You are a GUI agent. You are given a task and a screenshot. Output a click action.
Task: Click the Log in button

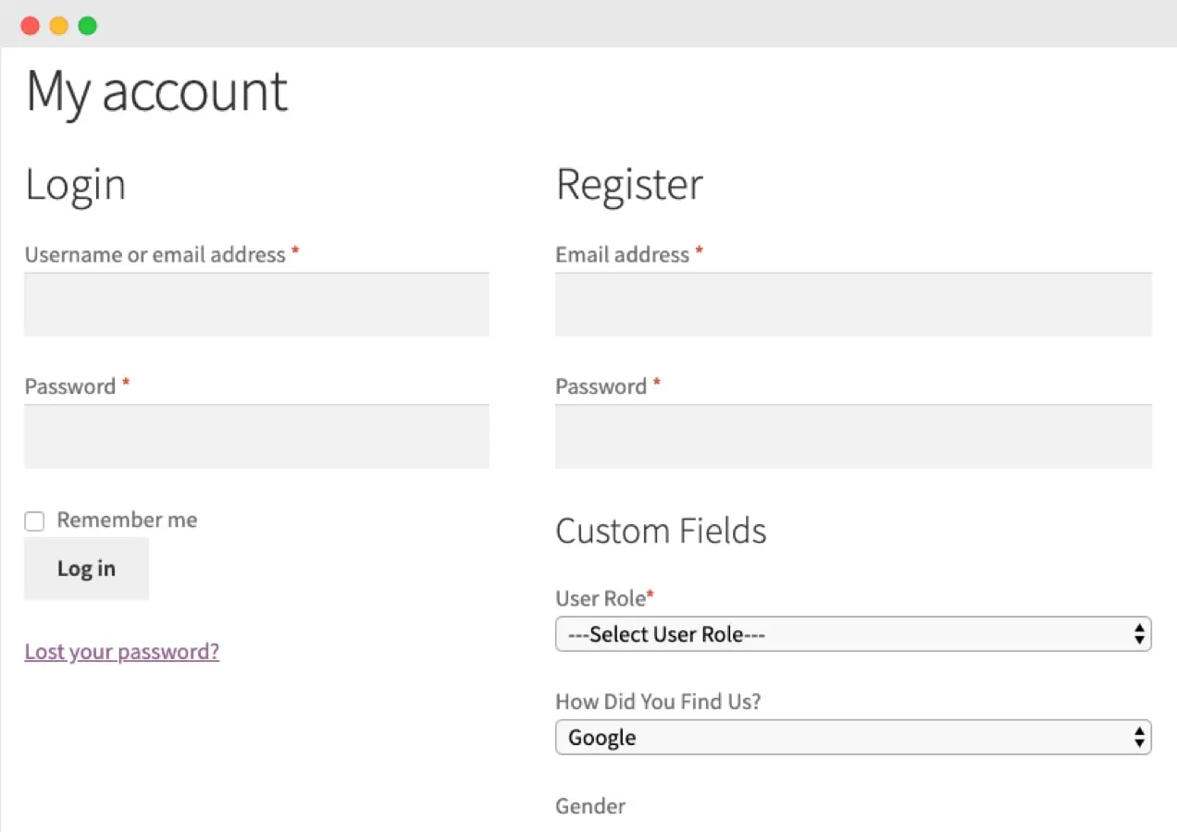86,569
